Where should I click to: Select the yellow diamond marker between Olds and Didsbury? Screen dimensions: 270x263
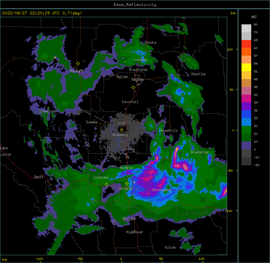coord(122,130)
